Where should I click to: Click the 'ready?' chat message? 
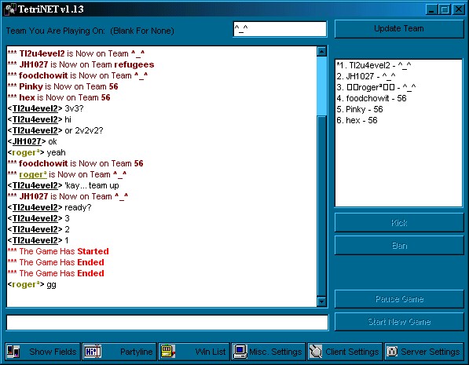click(49, 207)
